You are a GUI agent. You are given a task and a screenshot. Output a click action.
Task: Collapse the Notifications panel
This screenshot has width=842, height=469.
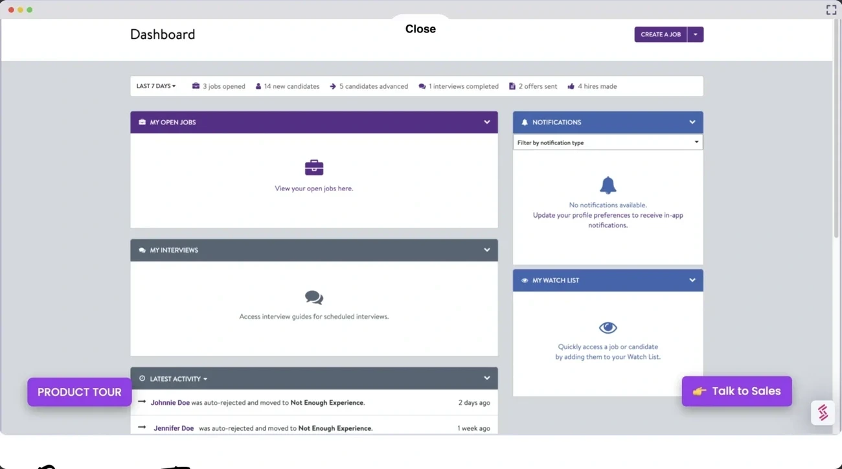(x=692, y=122)
